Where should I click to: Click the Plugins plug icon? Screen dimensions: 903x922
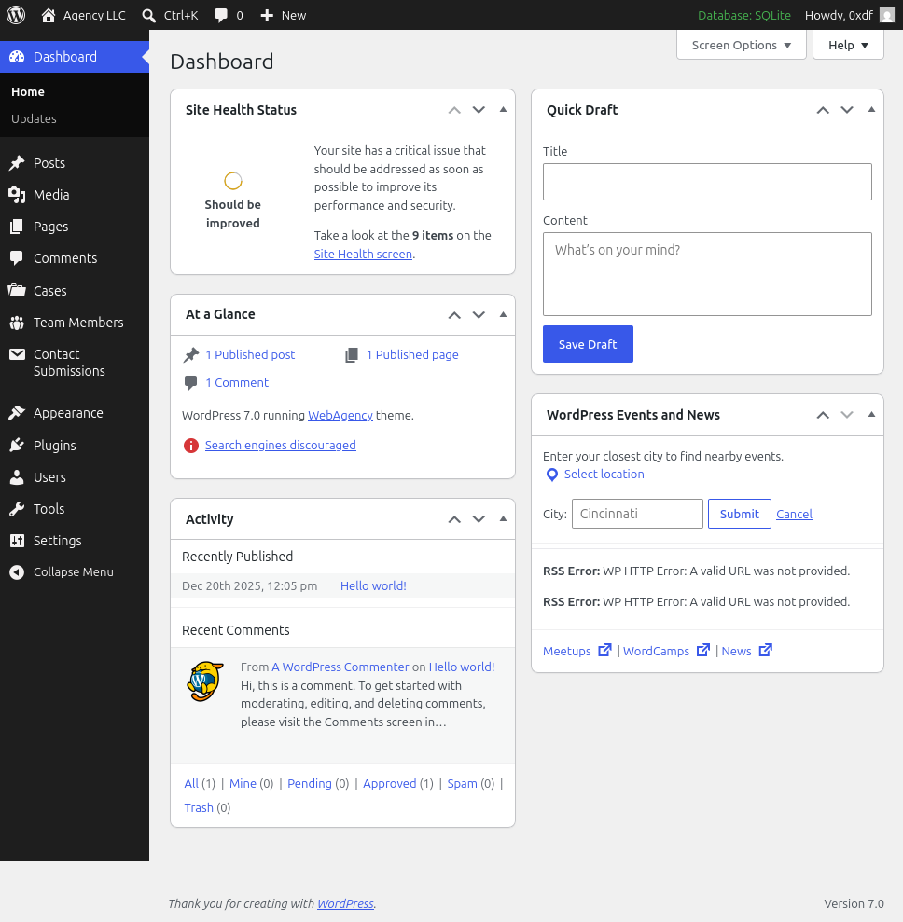pyautogui.click(x=17, y=445)
